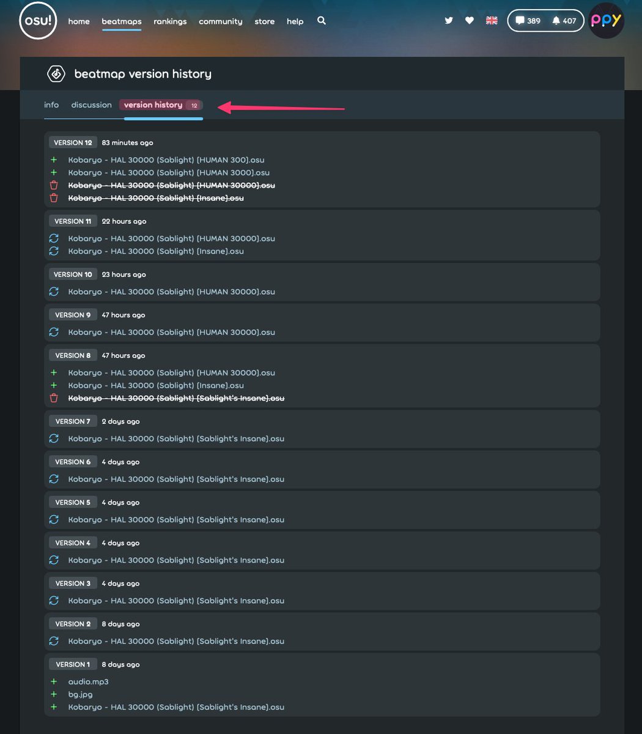Screen dimensions: 642x734
Task: Click refresh icon in Version 4 row
Action: (54, 560)
